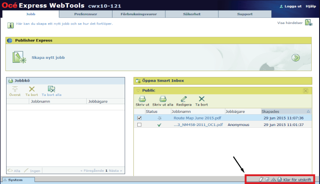Image resolution: width=320 pixels, height=184 pixels.
Task: Click the green arrow to create job
Action: 296,58
